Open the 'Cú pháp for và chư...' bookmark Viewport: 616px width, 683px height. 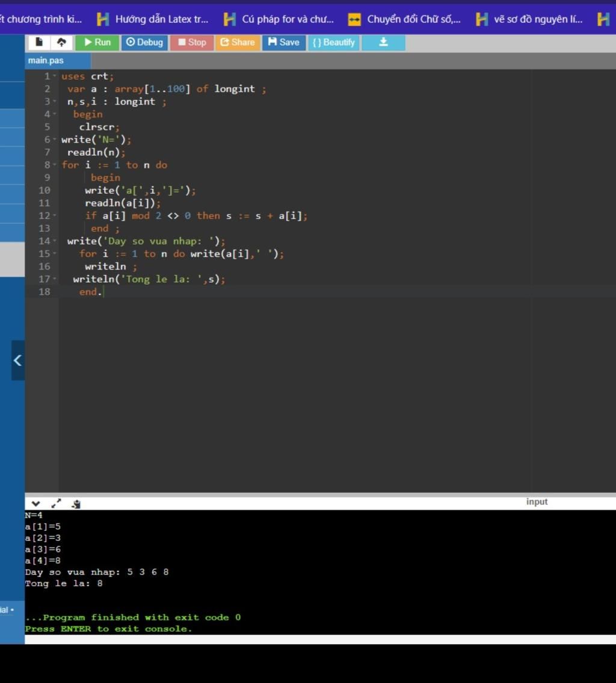[279, 19]
